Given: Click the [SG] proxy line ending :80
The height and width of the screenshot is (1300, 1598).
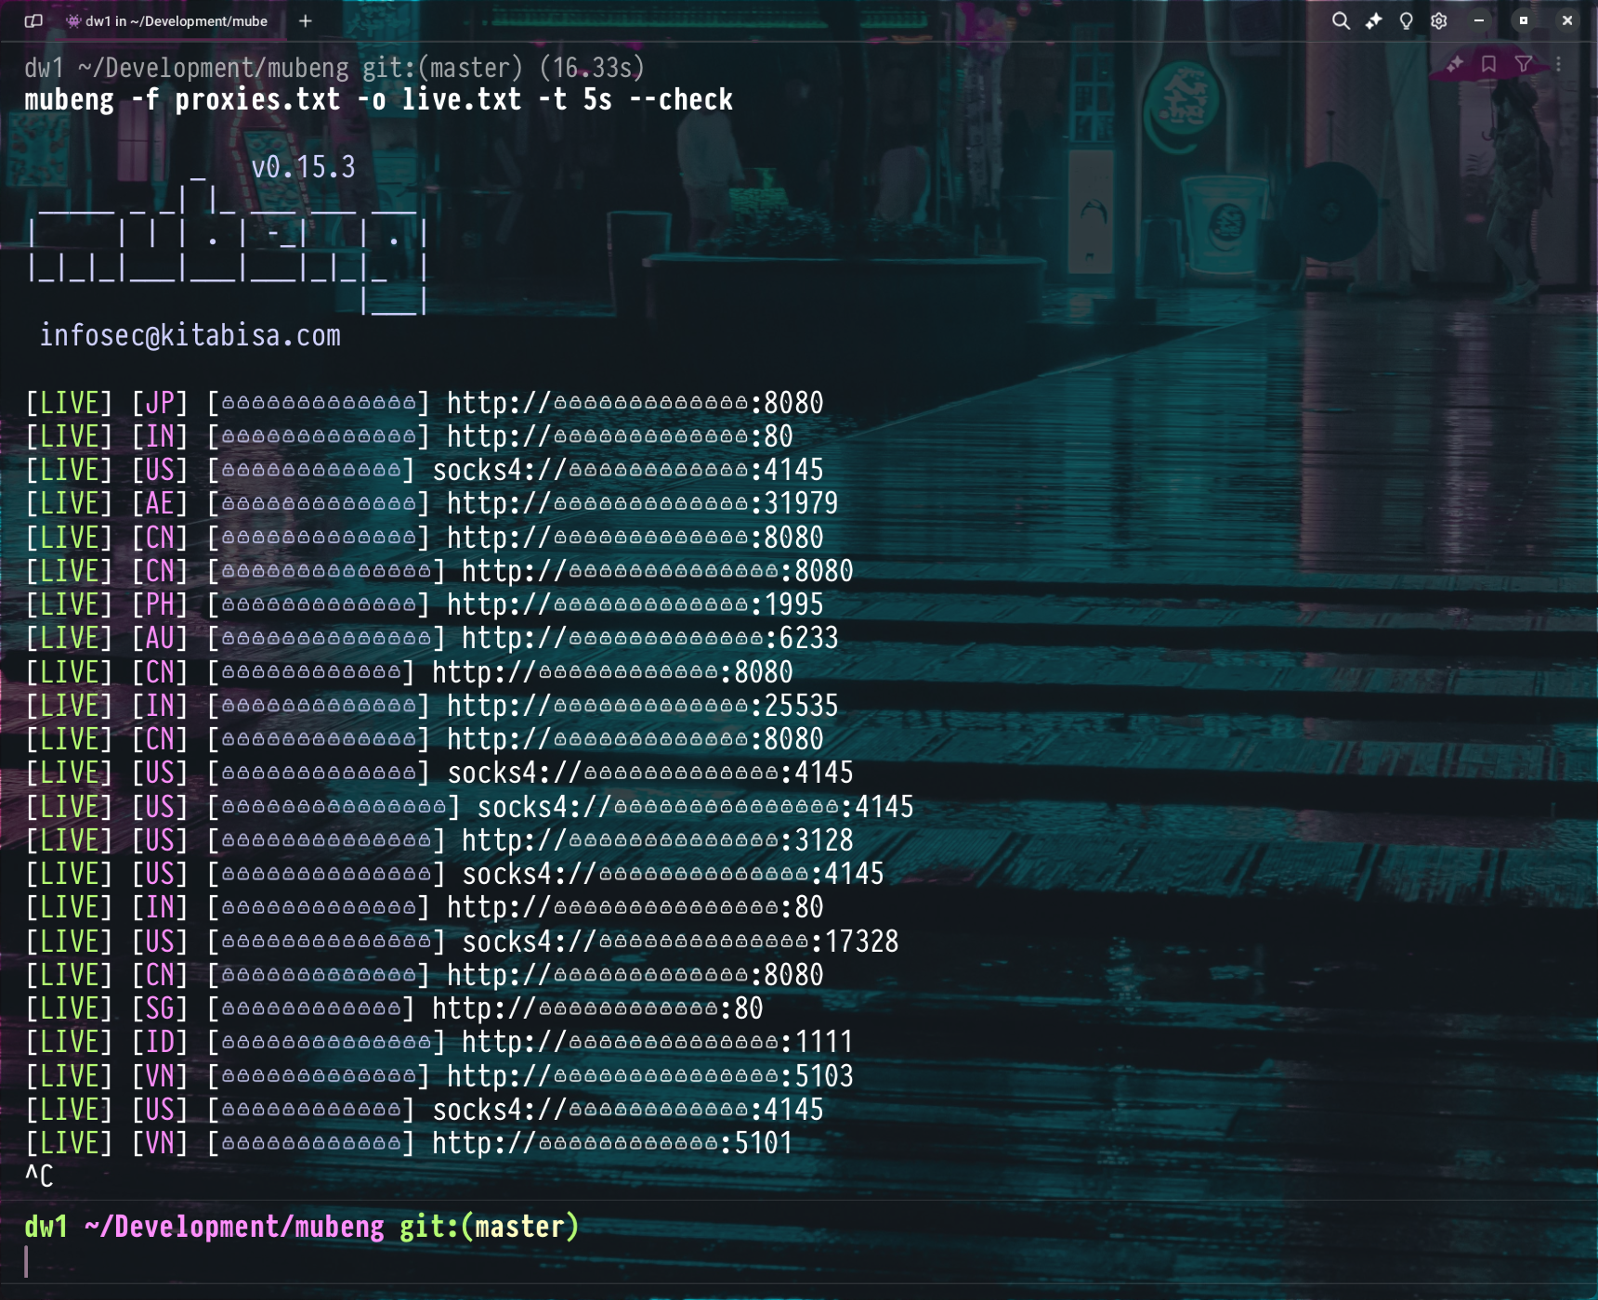Looking at the screenshot, I should 394,1008.
